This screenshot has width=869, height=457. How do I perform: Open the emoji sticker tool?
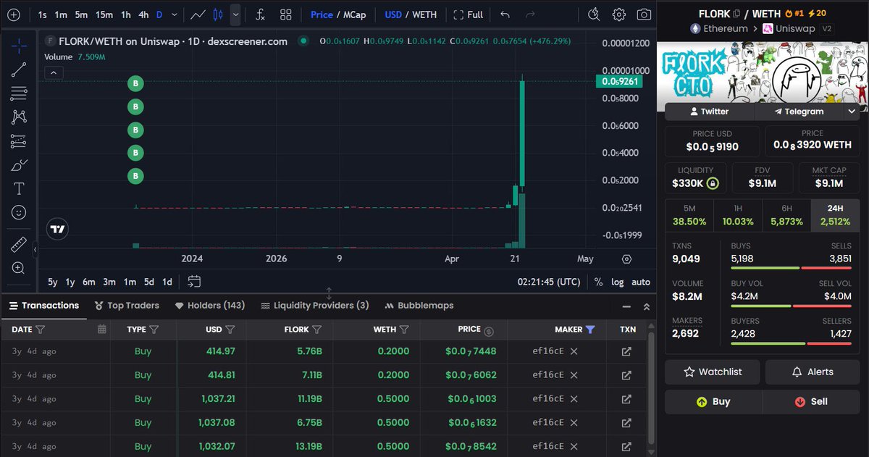19,212
